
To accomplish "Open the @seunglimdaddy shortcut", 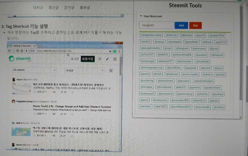I will pyautogui.click(x=151, y=48).
